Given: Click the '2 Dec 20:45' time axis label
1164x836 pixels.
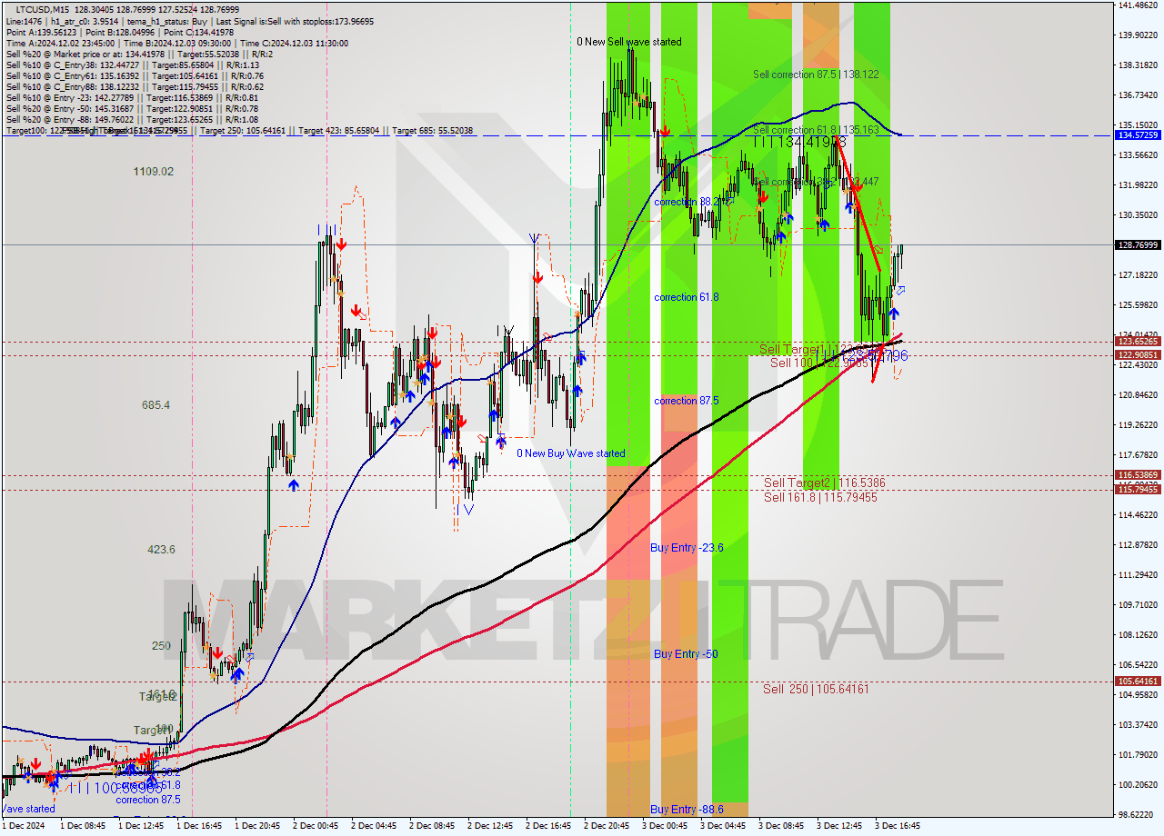Looking at the screenshot, I should [x=607, y=826].
